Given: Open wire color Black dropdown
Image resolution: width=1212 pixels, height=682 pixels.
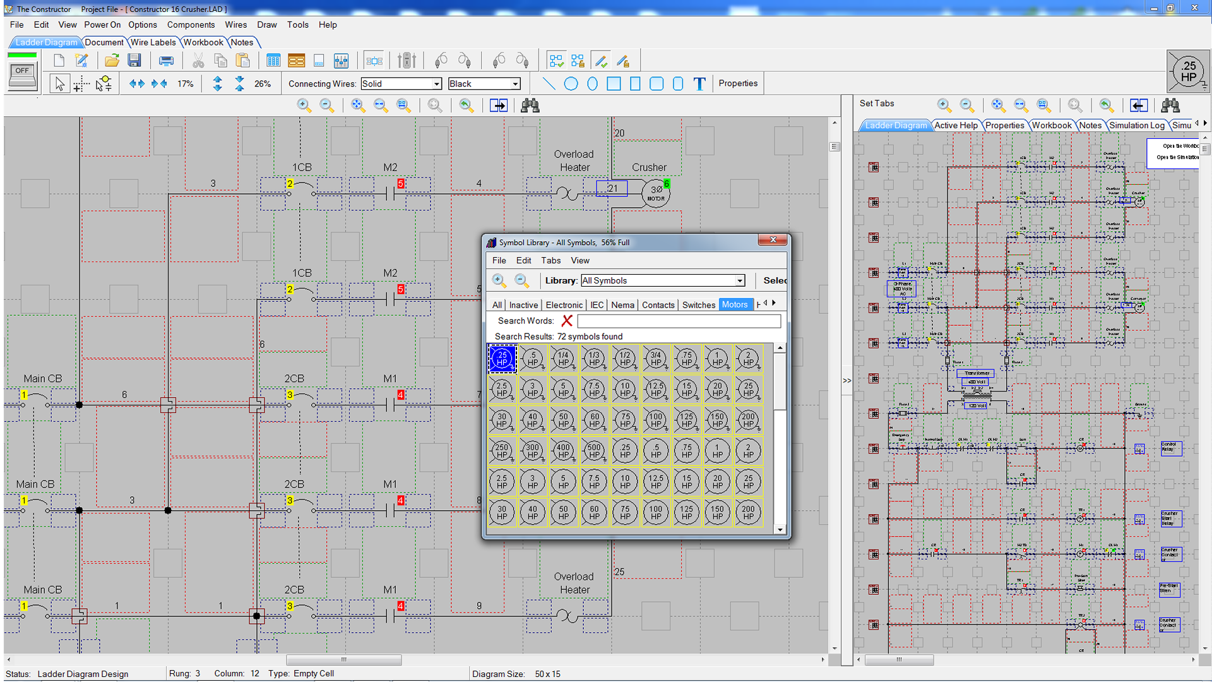Looking at the screenshot, I should pyautogui.click(x=515, y=84).
